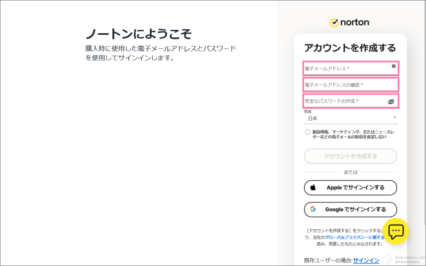Viewport: 426px width, 266px height.
Task: Click the Google G logo icon
Action: pos(313,210)
